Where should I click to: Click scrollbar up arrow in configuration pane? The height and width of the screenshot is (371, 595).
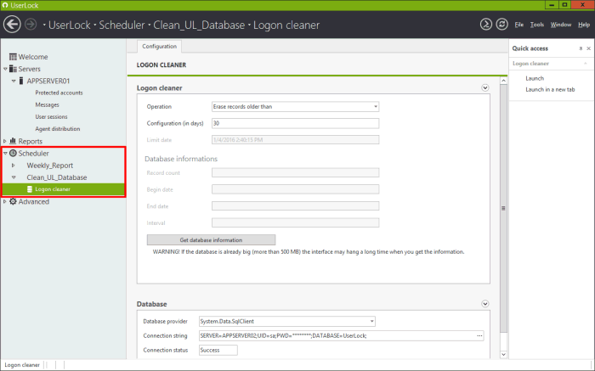point(503,81)
